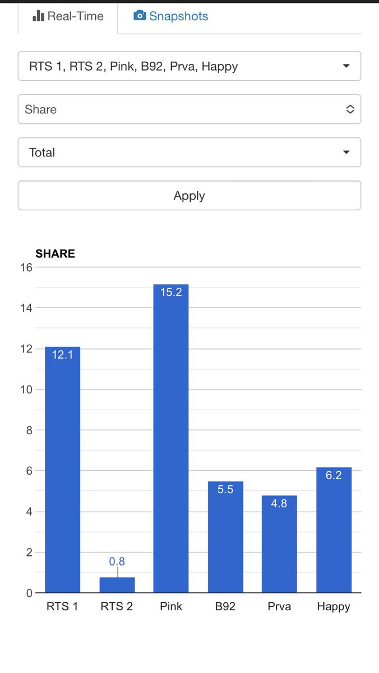
Task: Select the Prva bar showing 4.8
Action: coord(279,544)
